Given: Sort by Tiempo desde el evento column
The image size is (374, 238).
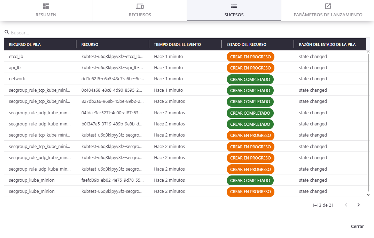Looking at the screenshot, I should click(177, 44).
